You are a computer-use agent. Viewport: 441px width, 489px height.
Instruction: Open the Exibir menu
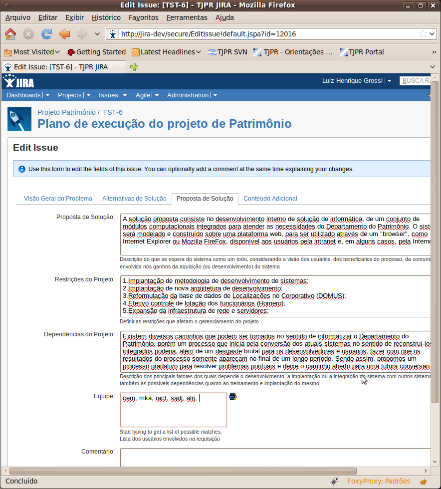point(74,17)
